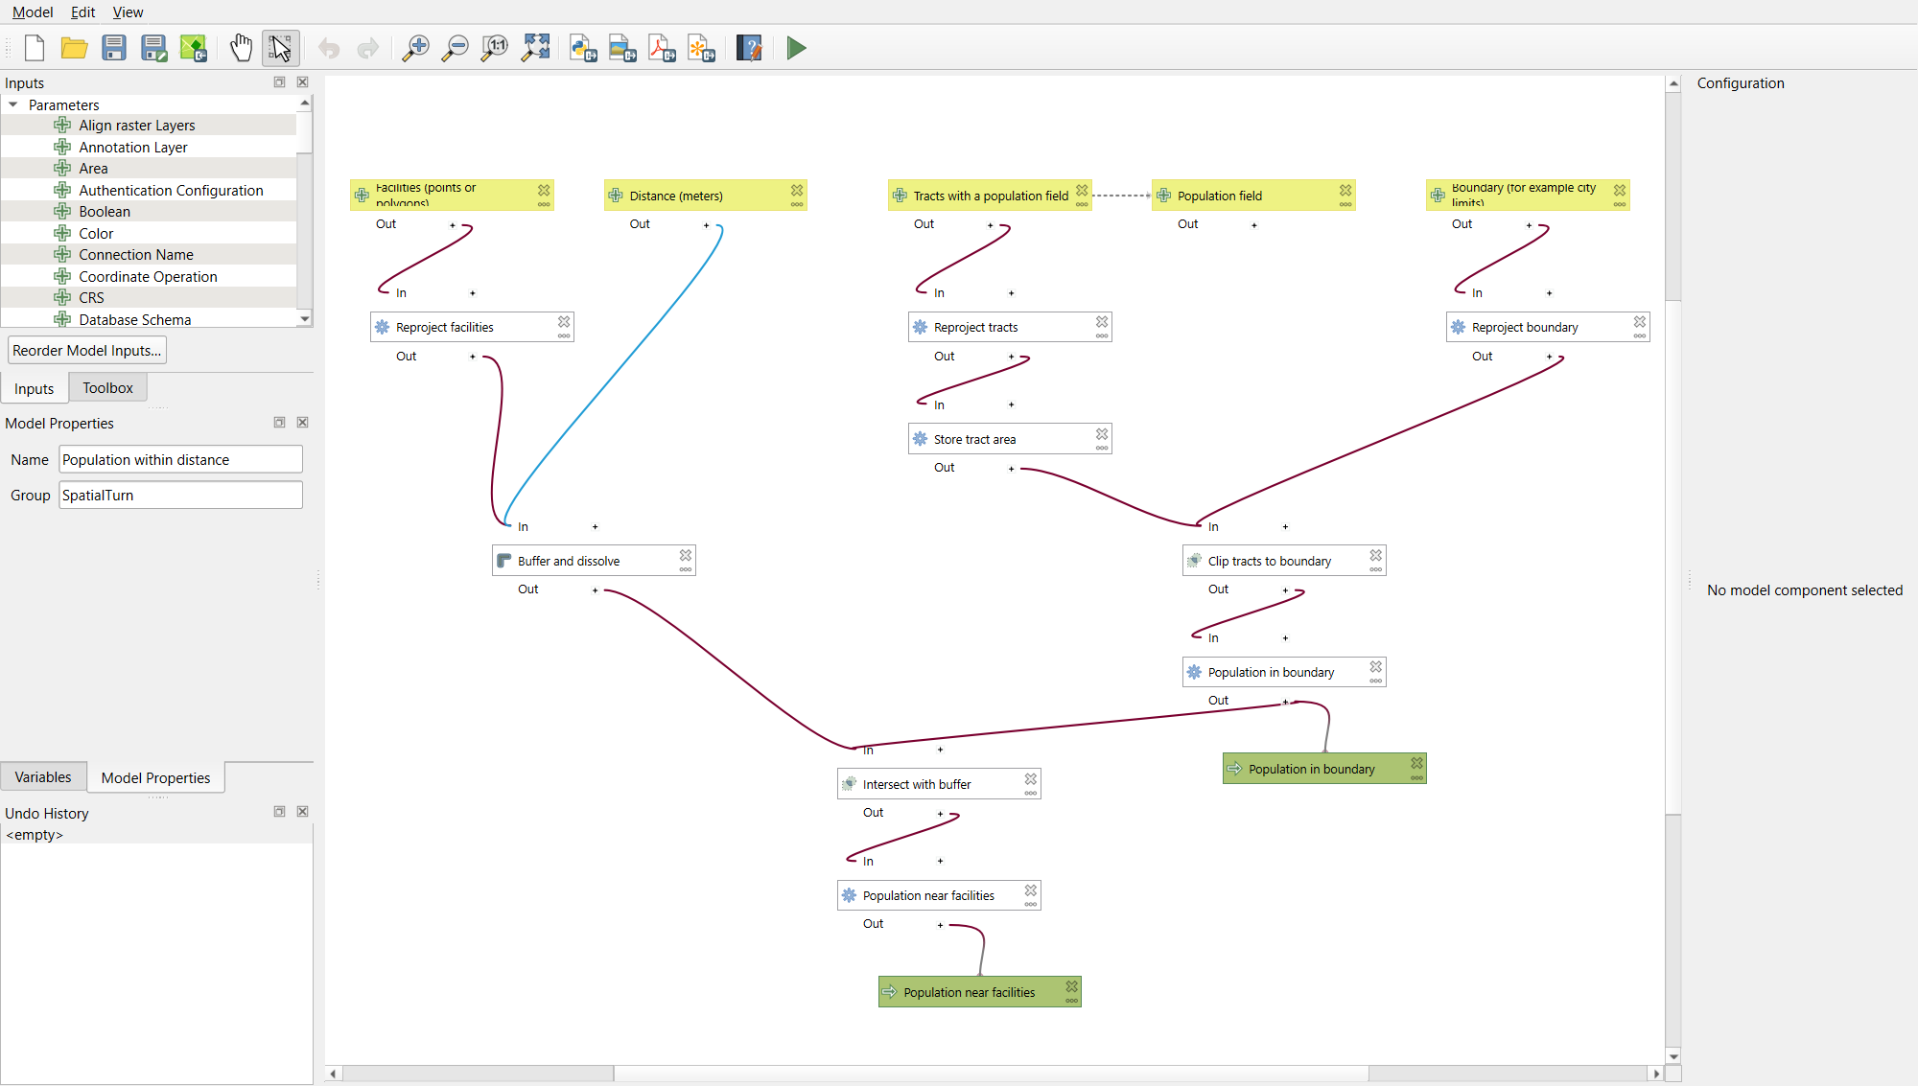Open an existing model file
The width and height of the screenshot is (1918, 1086).
[74, 48]
